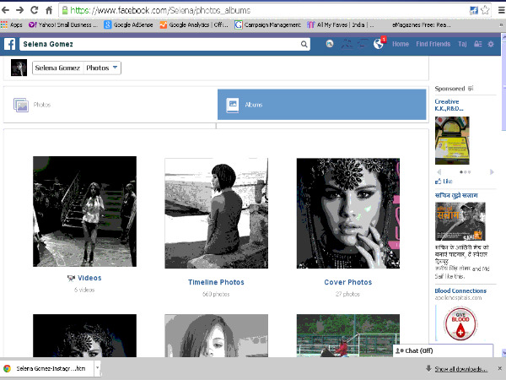Screen dimensions: 506x380
Task: Click the browser back arrow
Action: click(x=7, y=10)
